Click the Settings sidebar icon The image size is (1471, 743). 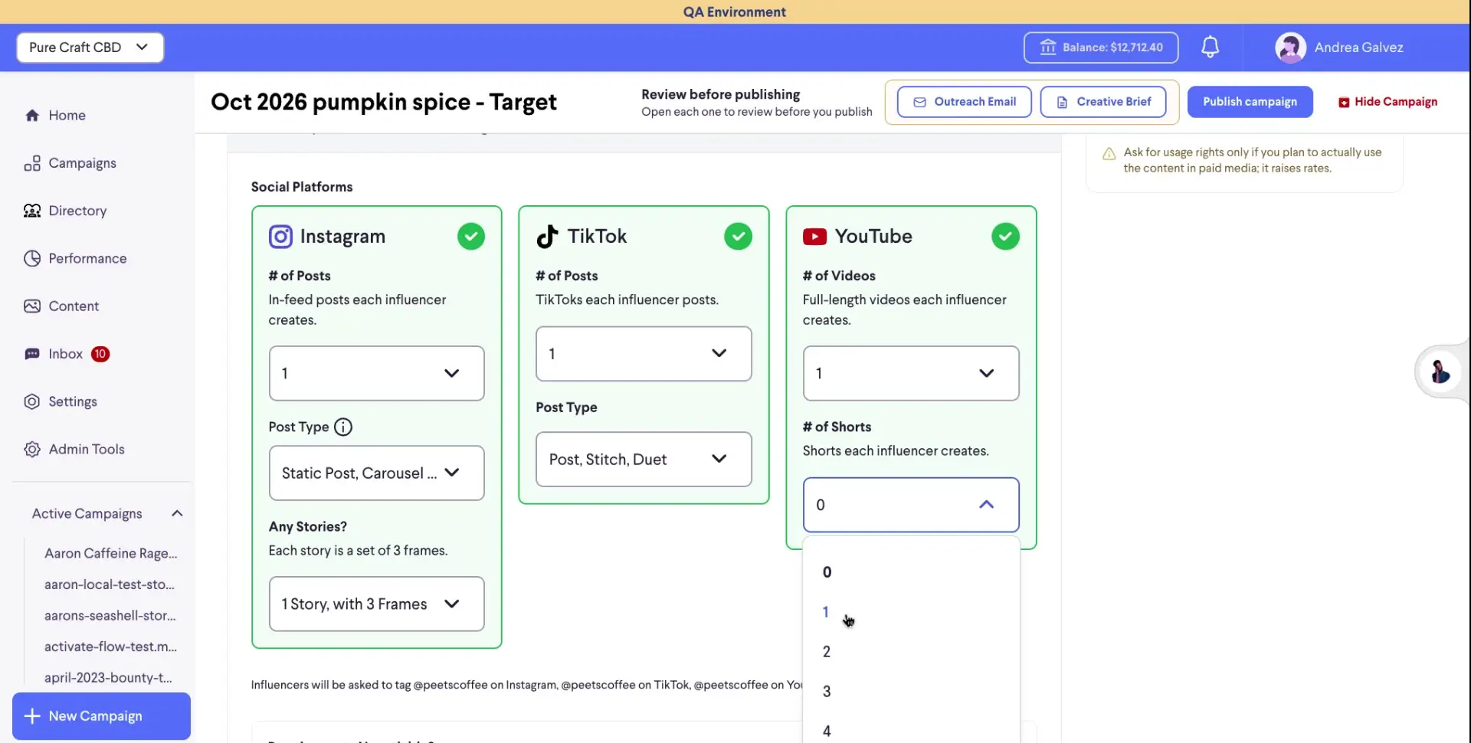pos(32,401)
